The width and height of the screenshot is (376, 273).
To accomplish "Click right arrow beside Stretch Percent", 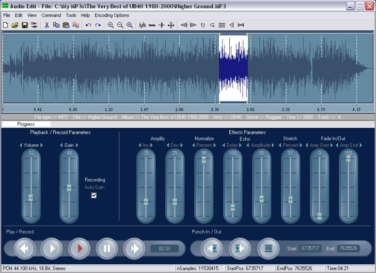I will [x=301, y=146].
